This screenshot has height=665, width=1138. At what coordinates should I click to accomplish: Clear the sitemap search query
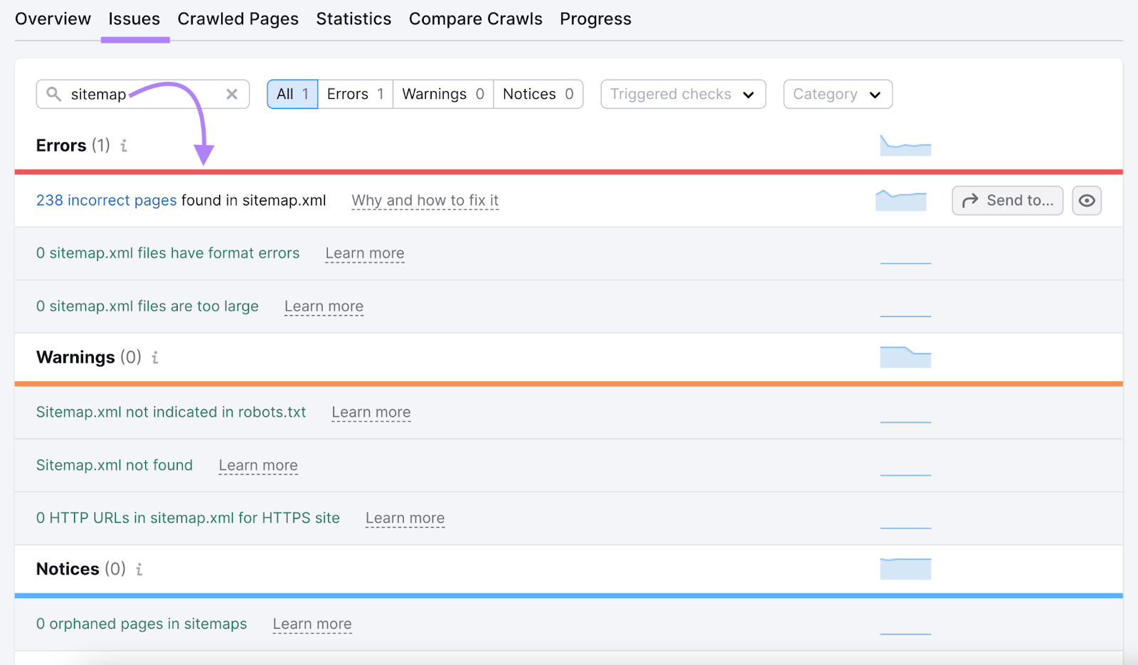(232, 93)
